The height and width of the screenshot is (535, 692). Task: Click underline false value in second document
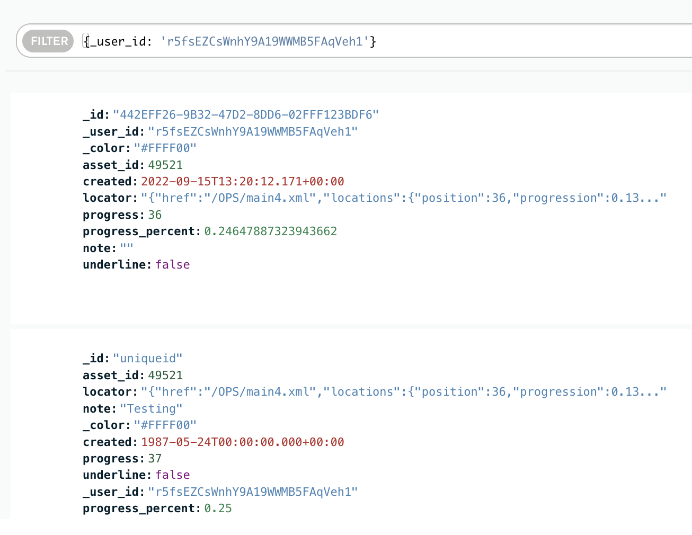click(x=172, y=475)
